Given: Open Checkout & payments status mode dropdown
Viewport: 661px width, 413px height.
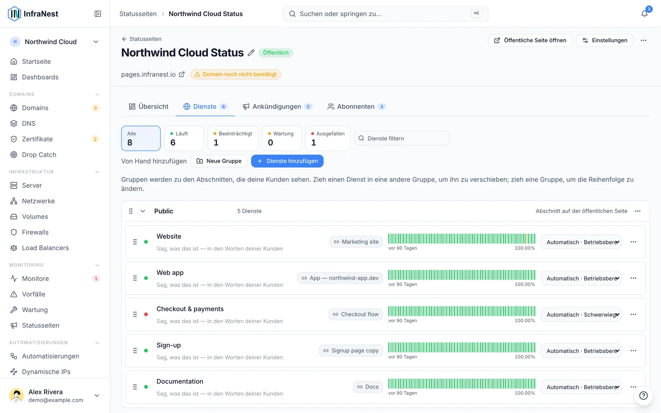Looking at the screenshot, I should (x=581, y=314).
